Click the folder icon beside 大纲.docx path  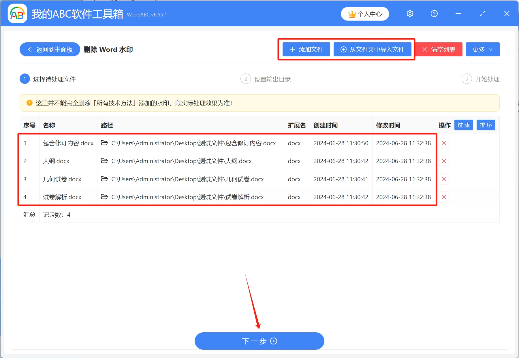point(104,161)
